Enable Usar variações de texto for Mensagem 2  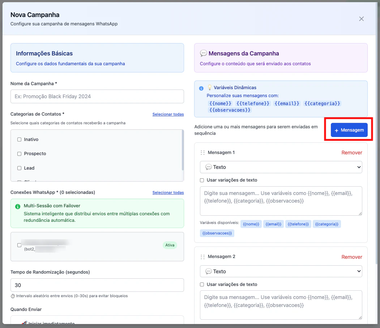pos(202,285)
